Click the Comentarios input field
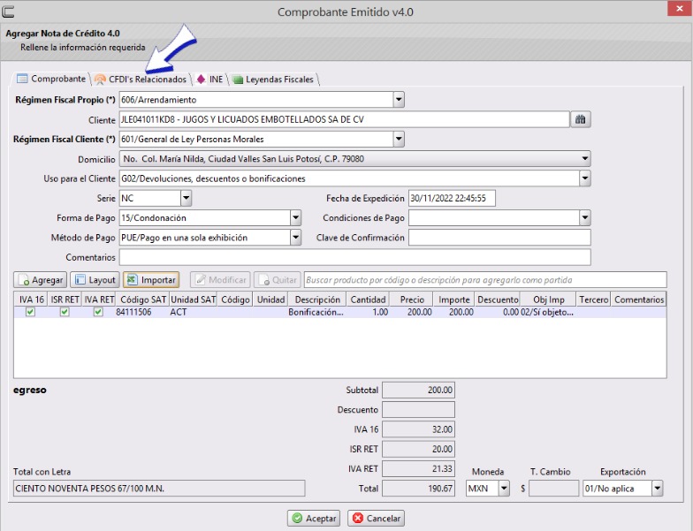Screen dimensions: 693x531 [355, 257]
